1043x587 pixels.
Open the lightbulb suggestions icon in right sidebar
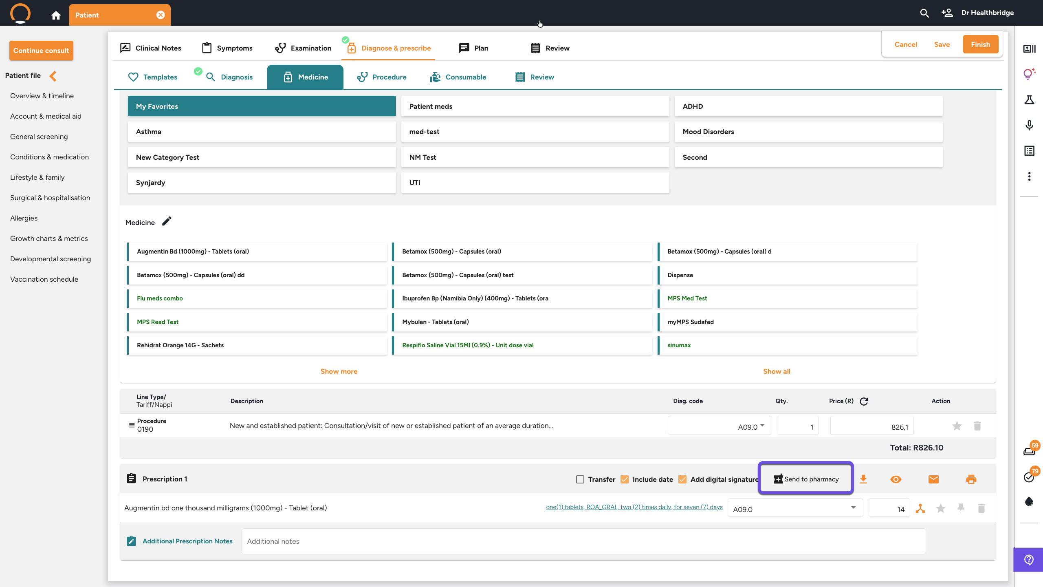[x=1029, y=74]
